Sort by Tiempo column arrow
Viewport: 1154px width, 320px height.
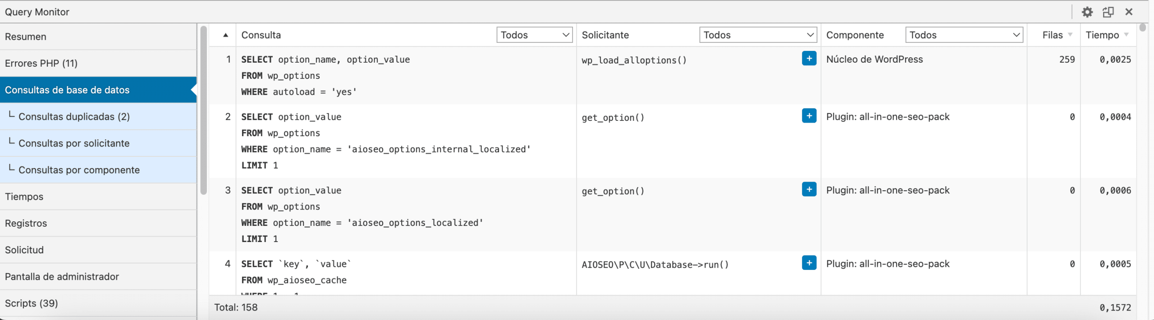(1126, 35)
